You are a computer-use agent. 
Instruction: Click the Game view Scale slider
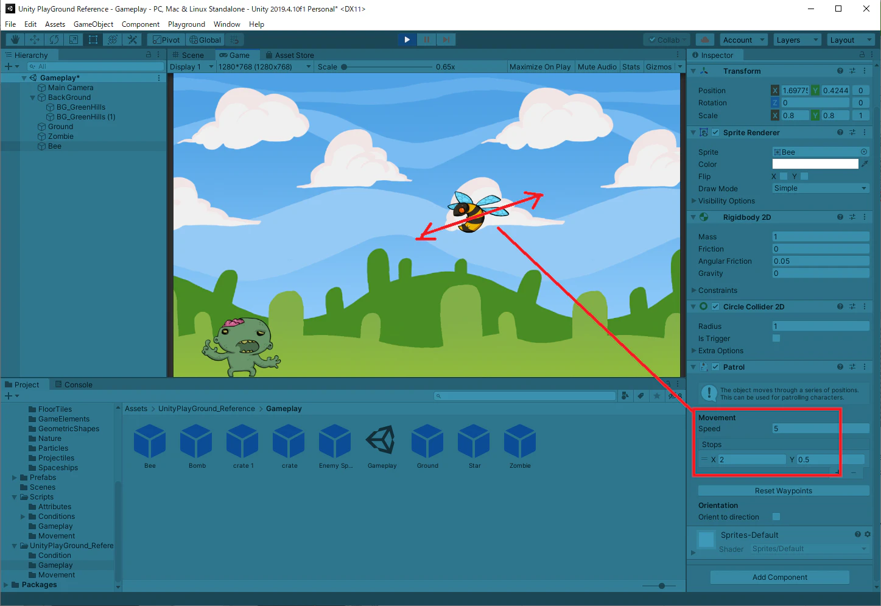[x=387, y=67]
